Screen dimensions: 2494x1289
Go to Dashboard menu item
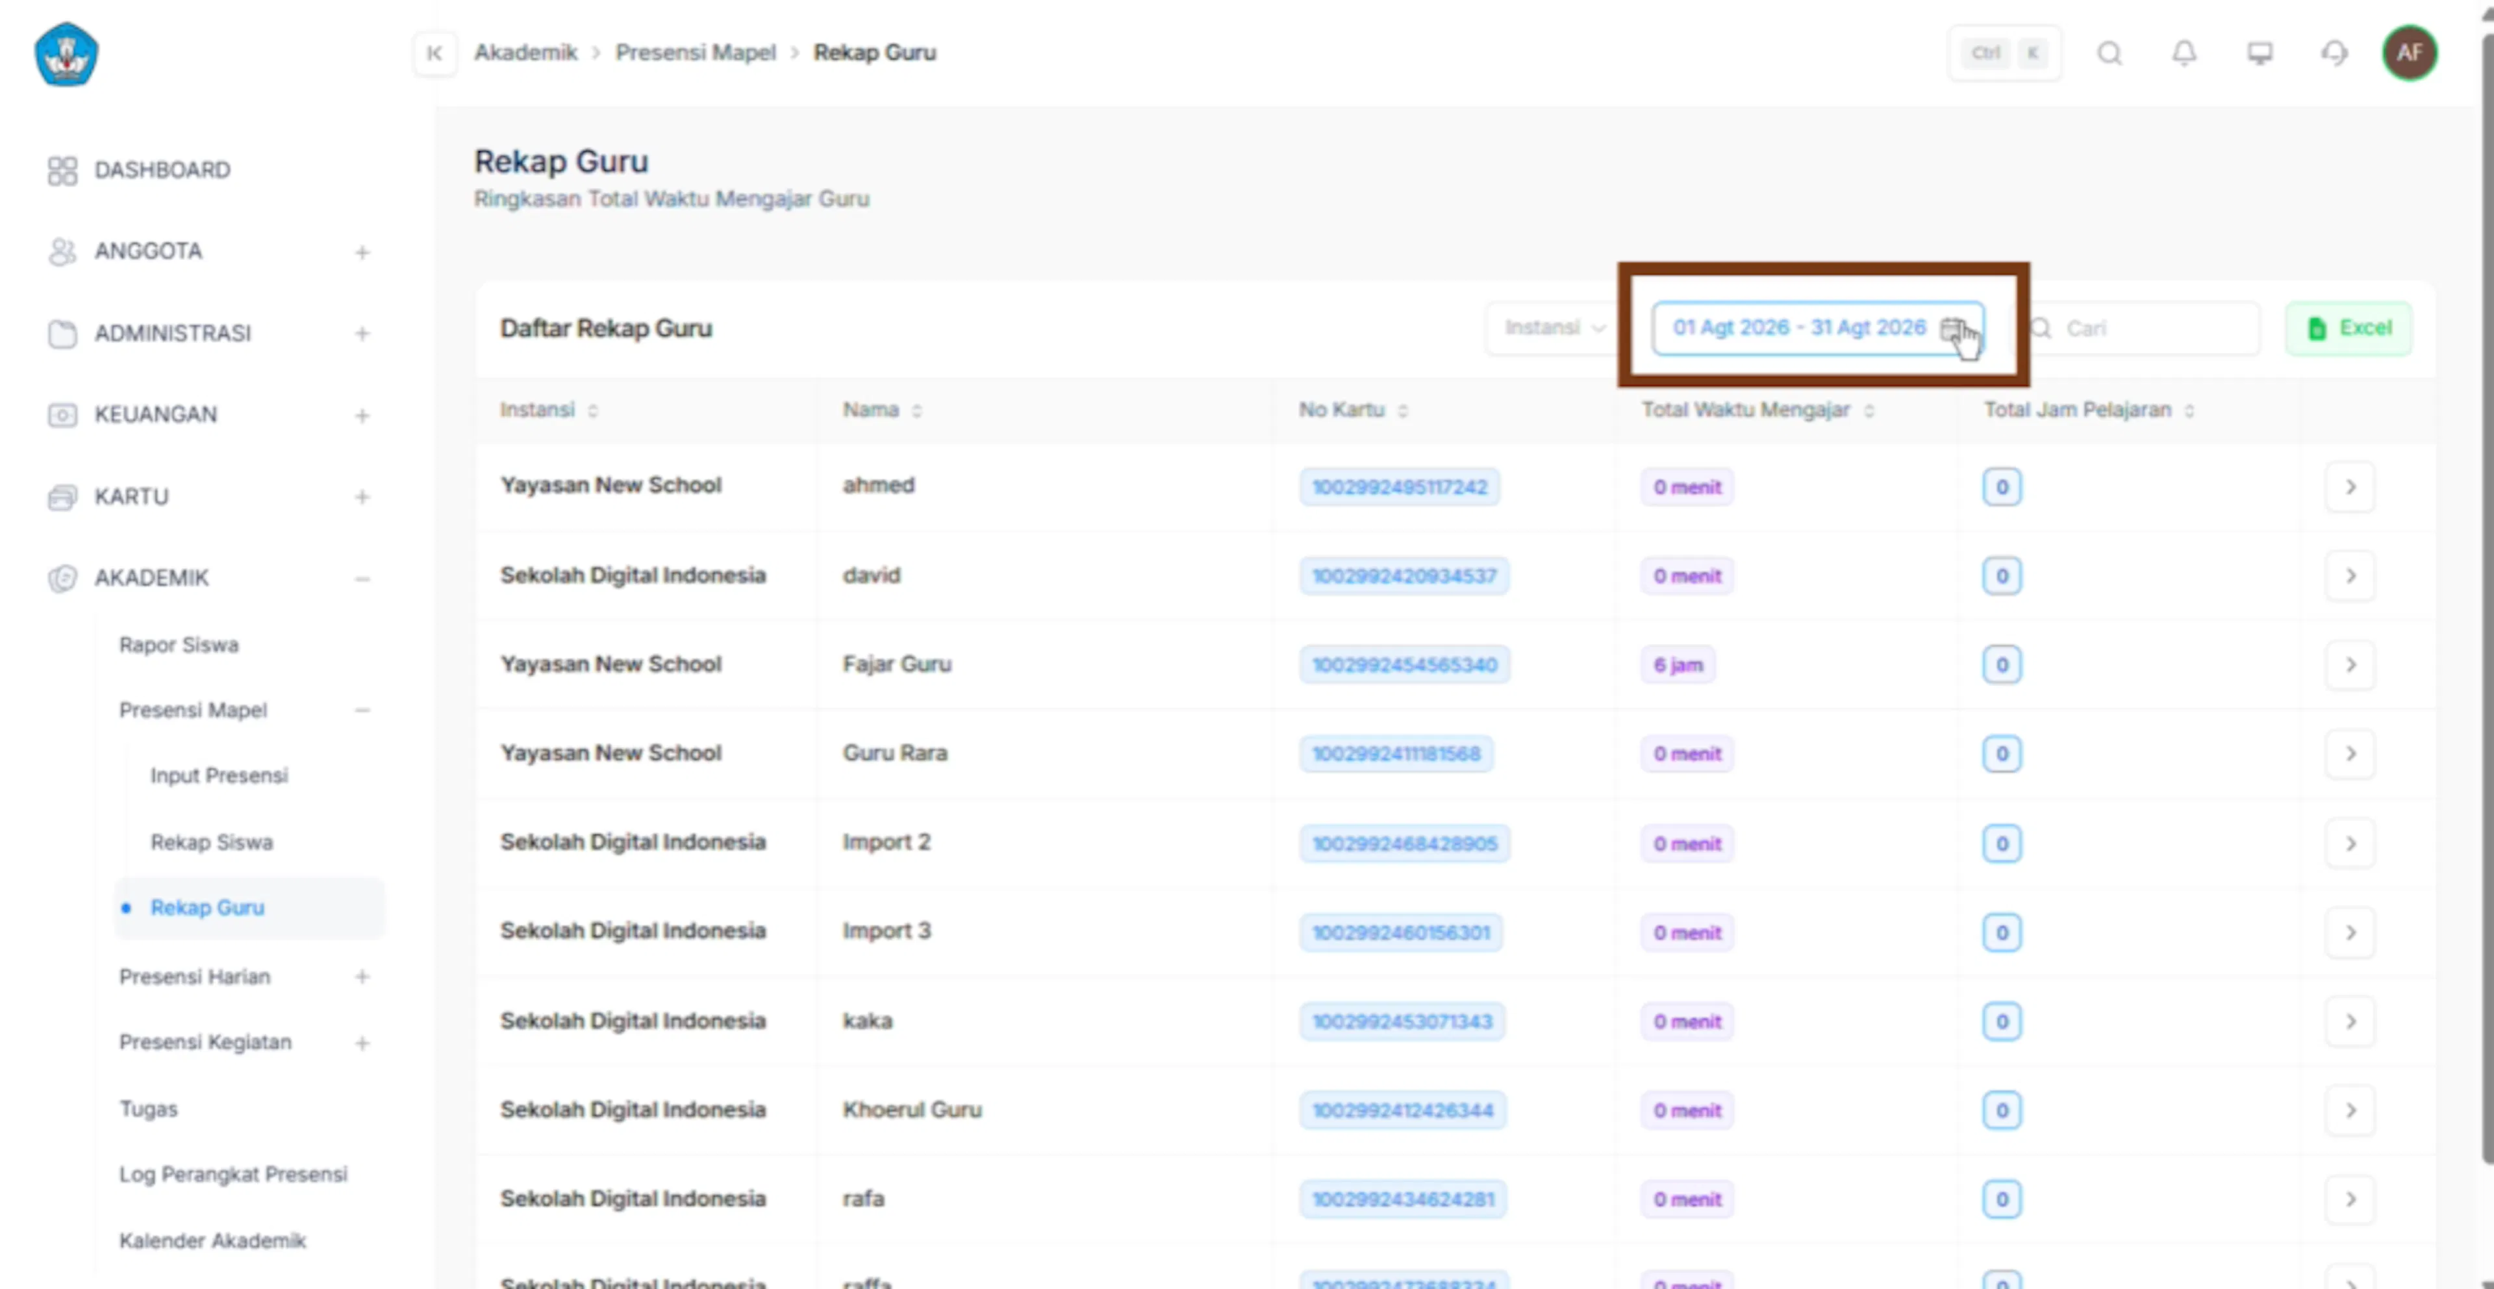tap(162, 170)
